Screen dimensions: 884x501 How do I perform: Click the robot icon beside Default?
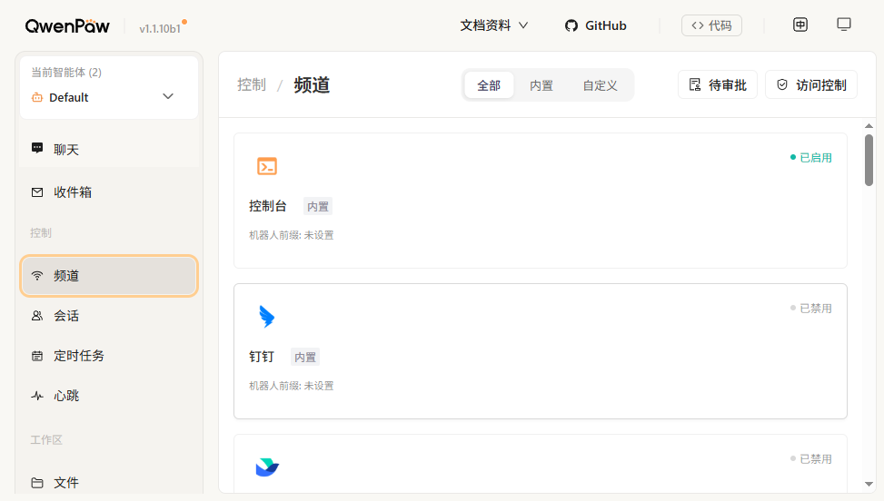(x=37, y=97)
